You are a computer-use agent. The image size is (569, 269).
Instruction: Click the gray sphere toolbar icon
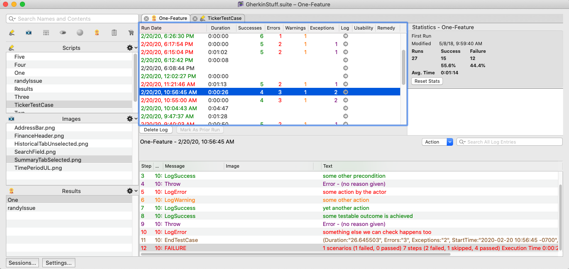coord(80,33)
